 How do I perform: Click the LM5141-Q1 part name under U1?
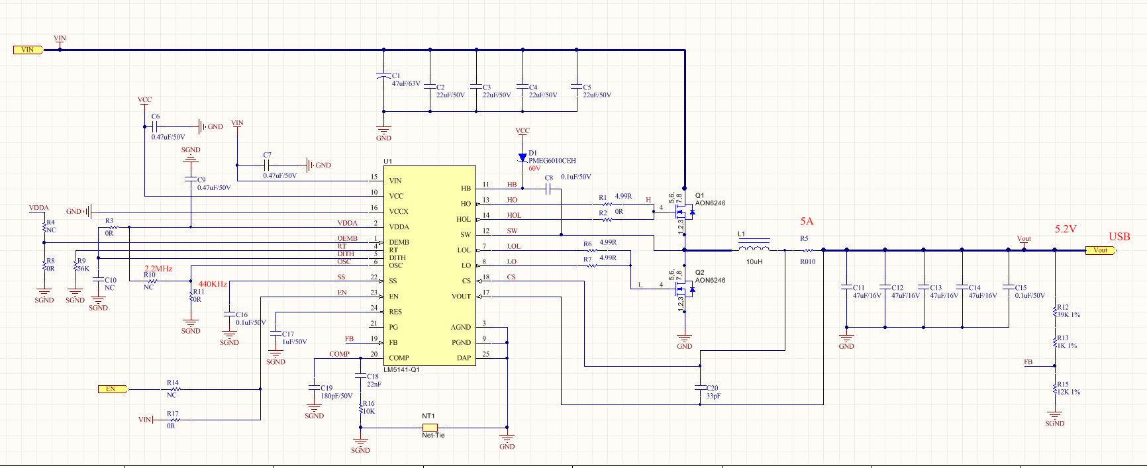pyautogui.click(x=401, y=370)
